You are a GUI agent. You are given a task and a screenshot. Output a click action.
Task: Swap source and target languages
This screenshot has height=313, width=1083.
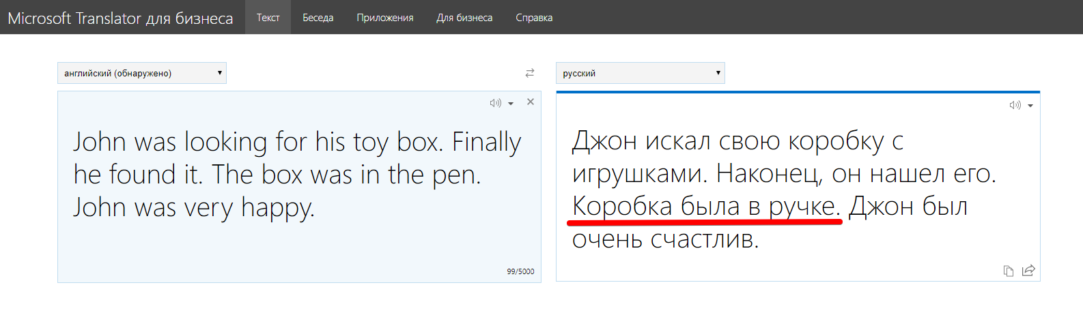530,73
